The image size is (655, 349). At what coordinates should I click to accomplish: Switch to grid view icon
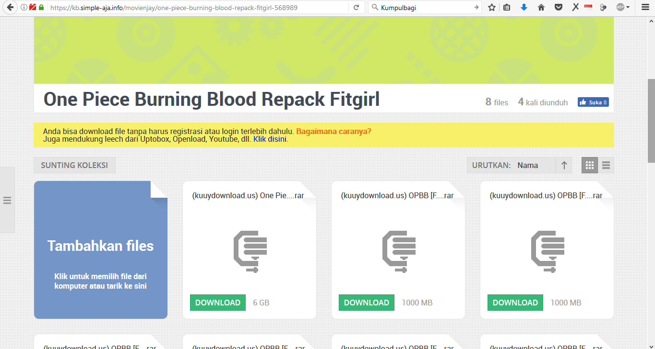click(590, 165)
